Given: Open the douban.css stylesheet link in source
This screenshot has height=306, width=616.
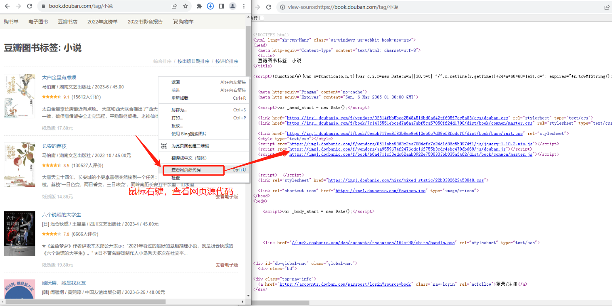Looking at the screenshot, I should click(x=398, y=118).
